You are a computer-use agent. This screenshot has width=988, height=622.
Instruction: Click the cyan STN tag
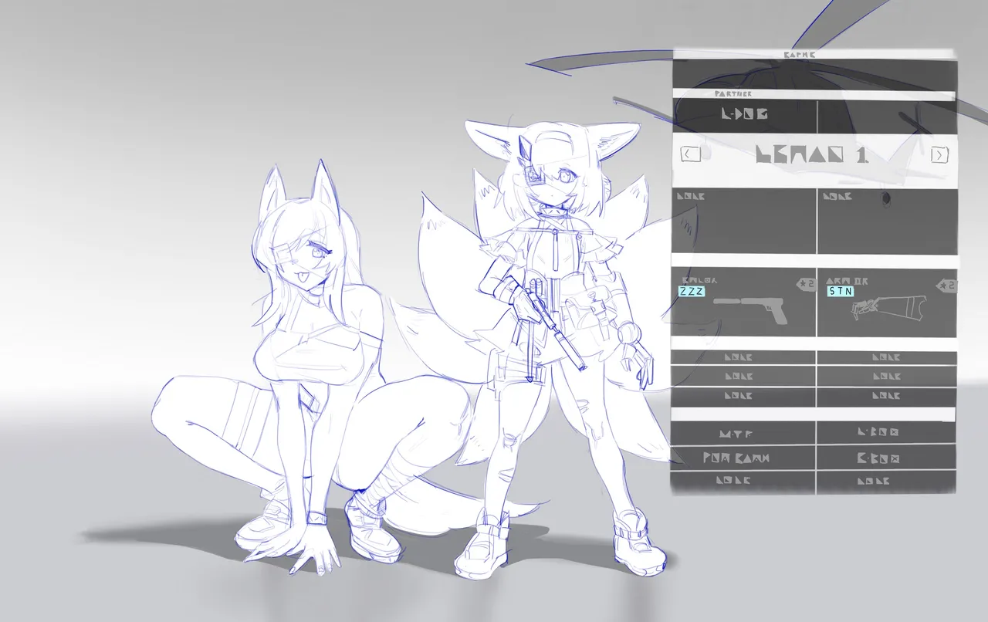coord(840,292)
